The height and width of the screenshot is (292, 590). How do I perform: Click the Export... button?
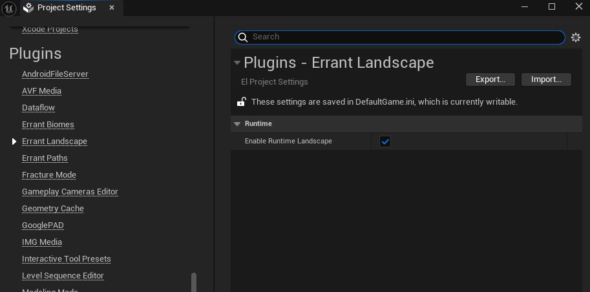pos(490,79)
